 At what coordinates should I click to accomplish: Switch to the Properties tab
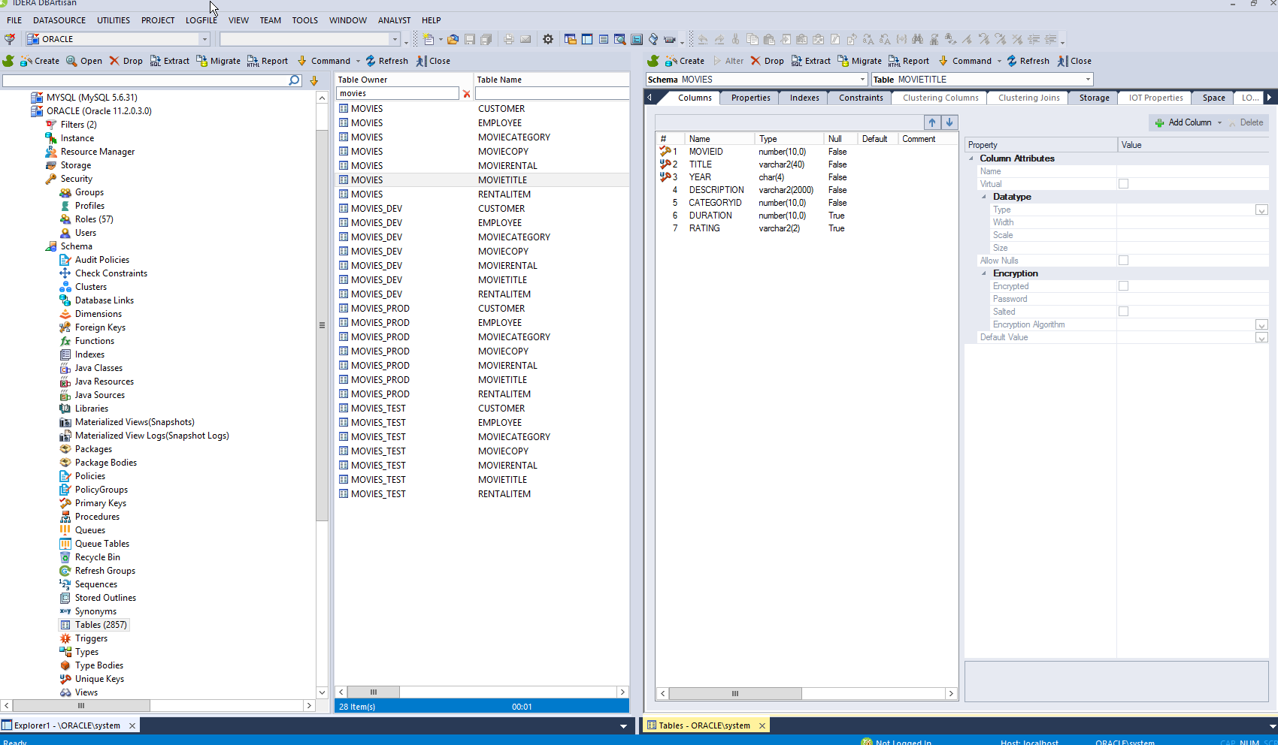[x=750, y=98]
